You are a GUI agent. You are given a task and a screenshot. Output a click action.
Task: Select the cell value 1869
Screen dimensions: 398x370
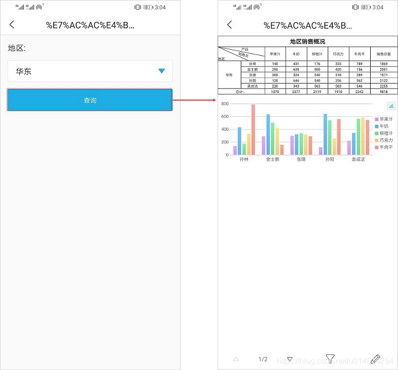tap(384, 64)
